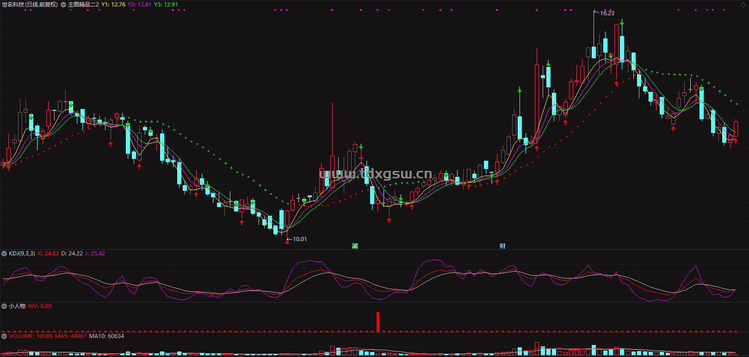Image resolution: width=749 pixels, height=357 pixels.
Task: Select the 主图精品二2 indicator name
Action: 83,5
